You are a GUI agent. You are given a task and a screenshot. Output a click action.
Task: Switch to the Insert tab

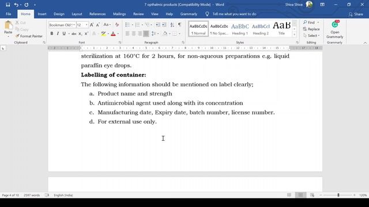(42, 14)
